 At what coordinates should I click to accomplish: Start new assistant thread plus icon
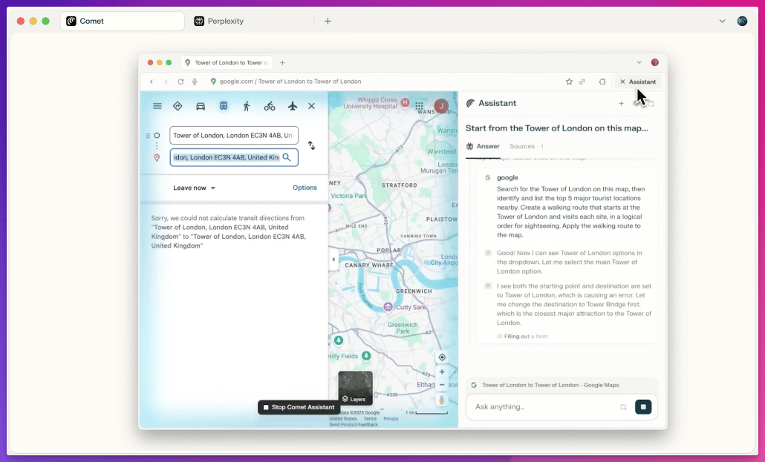coord(621,103)
